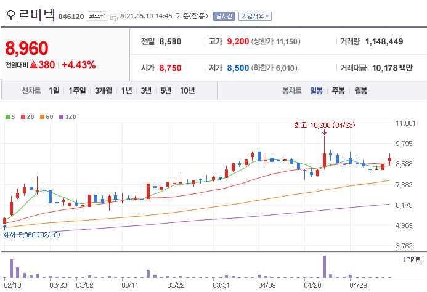Click the 최저 5,060 (02/10) annotation
Image resolution: width=427 pixels, height=292 pixels.
(31, 235)
